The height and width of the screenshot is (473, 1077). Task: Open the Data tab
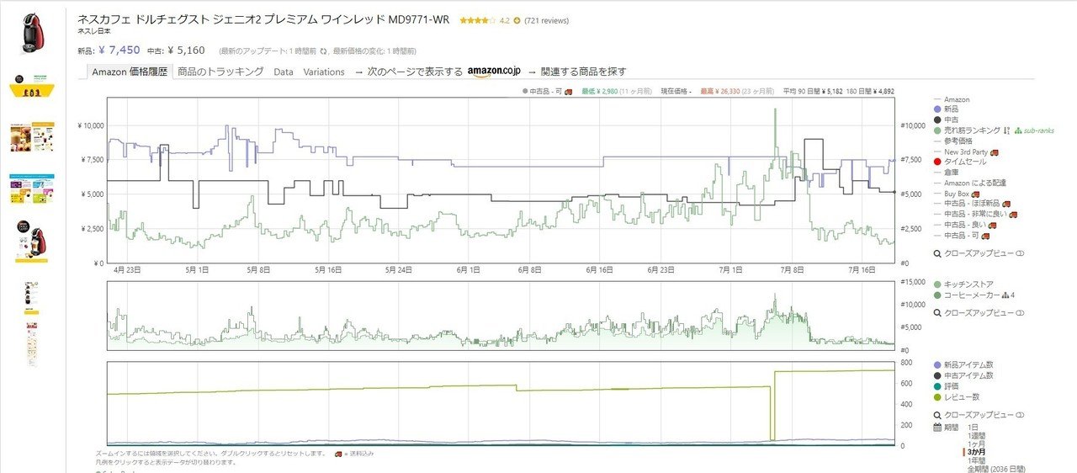[x=284, y=72]
